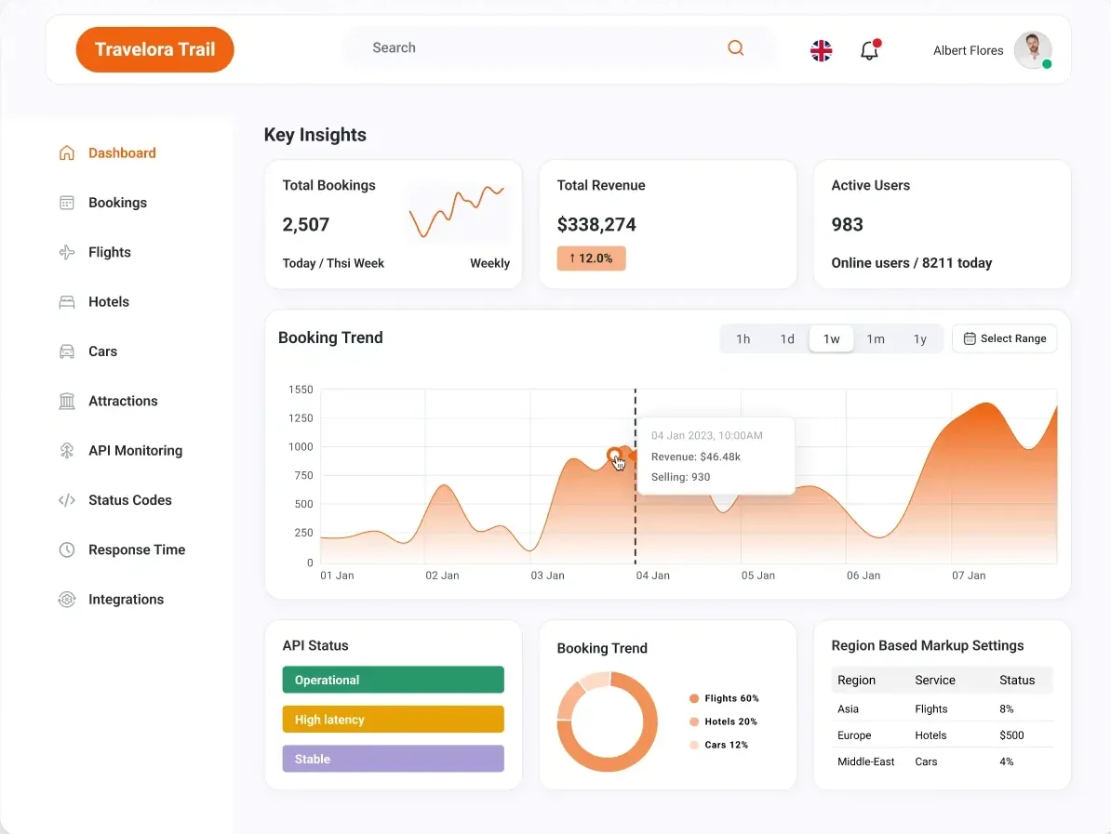The height and width of the screenshot is (834, 1111).
Task: Click the Hotels bed icon
Action: coord(67,302)
